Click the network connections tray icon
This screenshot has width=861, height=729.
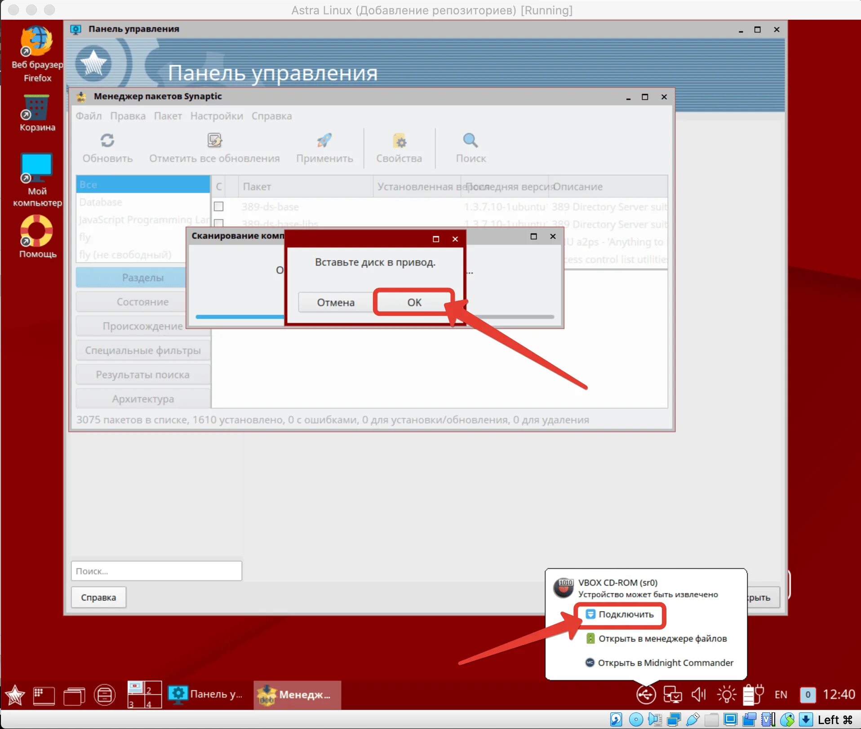673,694
